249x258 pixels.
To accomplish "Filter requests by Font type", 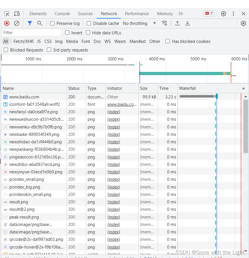I will (x=86, y=41).
